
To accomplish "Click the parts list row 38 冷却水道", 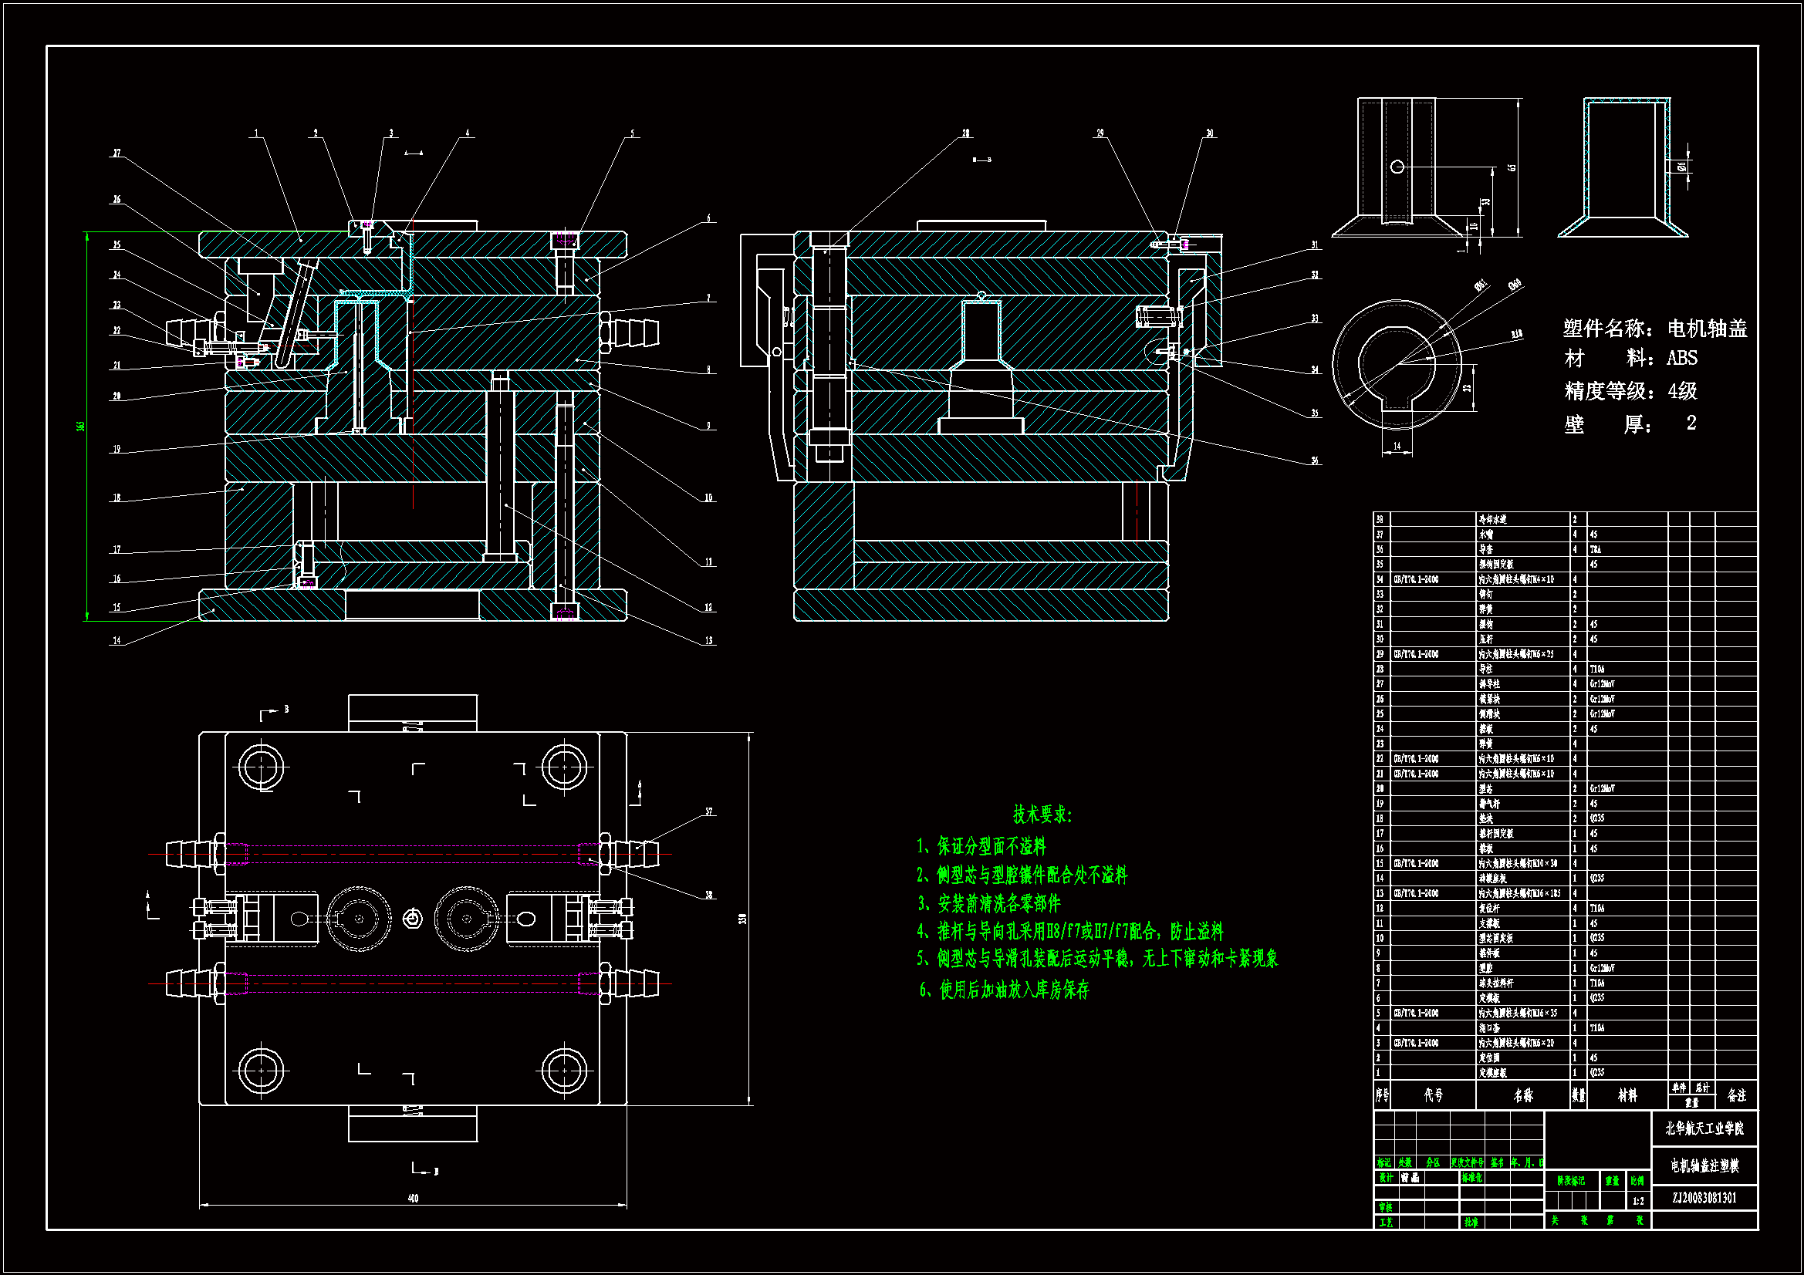I will click(x=1492, y=519).
